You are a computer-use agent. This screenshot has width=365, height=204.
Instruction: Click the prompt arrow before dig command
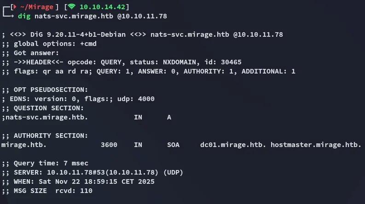[x=8, y=16]
